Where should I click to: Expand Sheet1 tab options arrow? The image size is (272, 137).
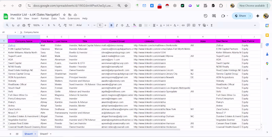pyautogui.click(x=35, y=134)
